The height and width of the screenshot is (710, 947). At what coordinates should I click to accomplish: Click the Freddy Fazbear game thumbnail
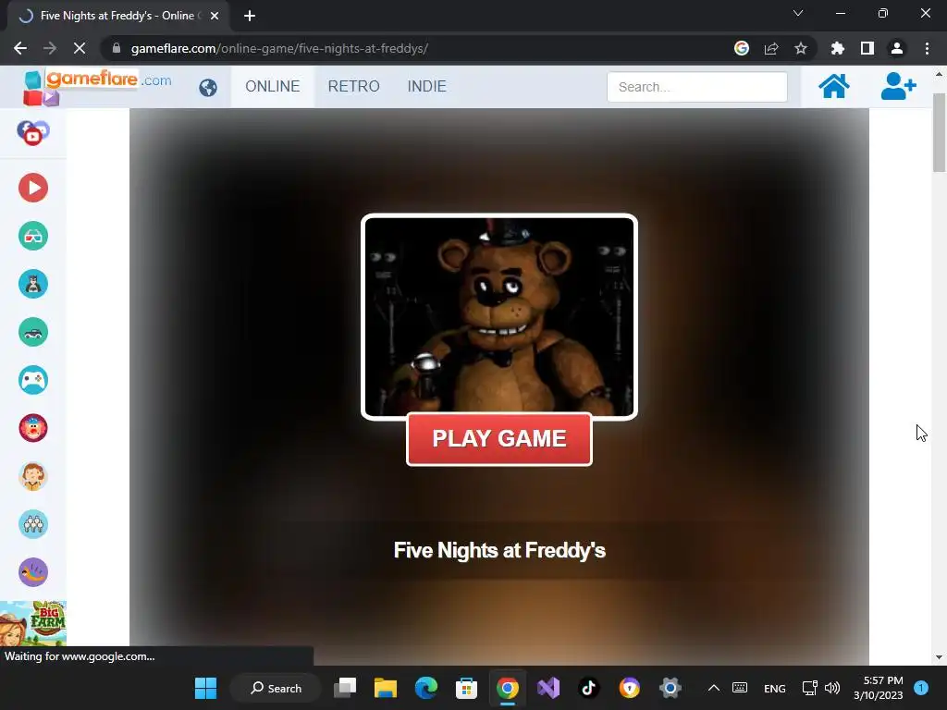498,316
